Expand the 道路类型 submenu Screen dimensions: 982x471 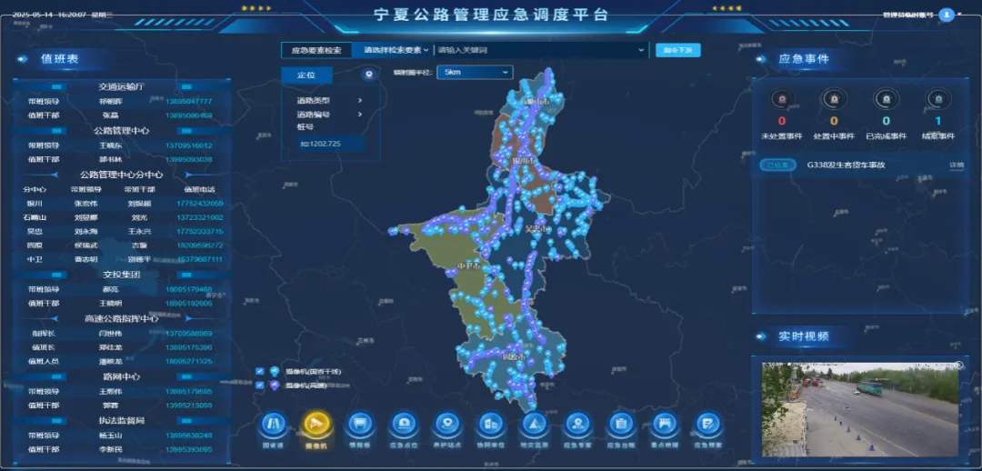tap(329, 100)
